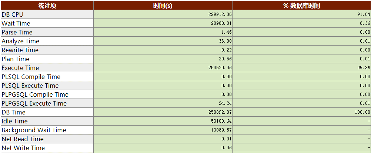Click the Parse Time row label
Viewport: 371px width, 153px height.
coord(17,32)
